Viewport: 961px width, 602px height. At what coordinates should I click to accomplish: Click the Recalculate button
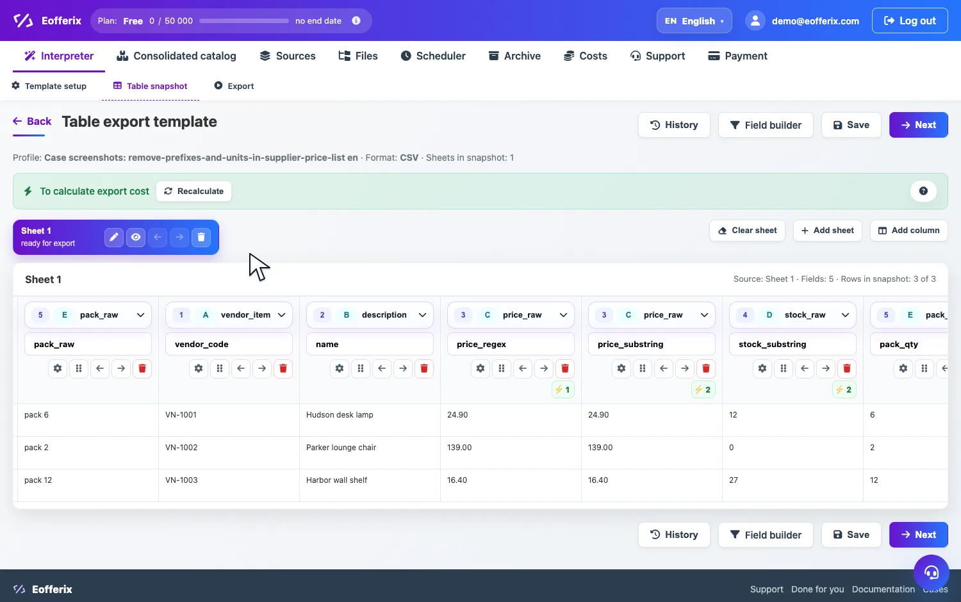[194, 191]
